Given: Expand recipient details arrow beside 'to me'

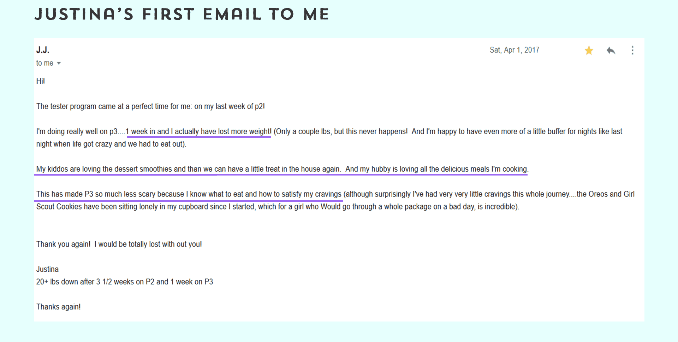Looking at the screenshot, I should click(59, 63).
